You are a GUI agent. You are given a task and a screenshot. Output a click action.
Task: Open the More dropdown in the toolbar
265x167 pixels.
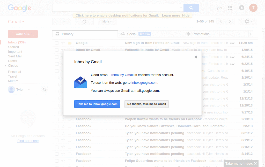107,21
